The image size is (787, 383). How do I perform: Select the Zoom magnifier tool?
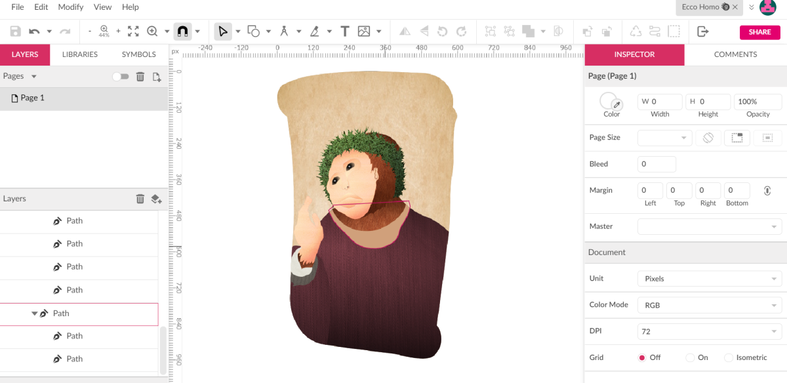pyautogui.click(x=152, y=31)
